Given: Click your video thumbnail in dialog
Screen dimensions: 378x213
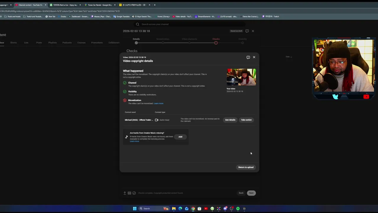Looking at the screenshot, I should pos(241,77).
